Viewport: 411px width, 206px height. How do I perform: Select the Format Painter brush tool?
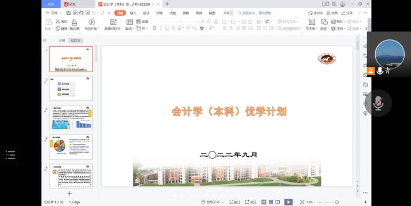click(74, 22)
